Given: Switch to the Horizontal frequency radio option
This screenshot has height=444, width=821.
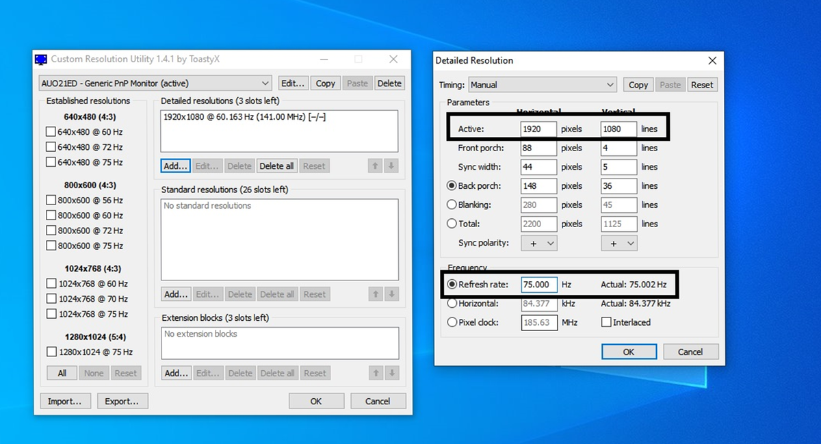Looking at the screenshot, I should (451, 303).
